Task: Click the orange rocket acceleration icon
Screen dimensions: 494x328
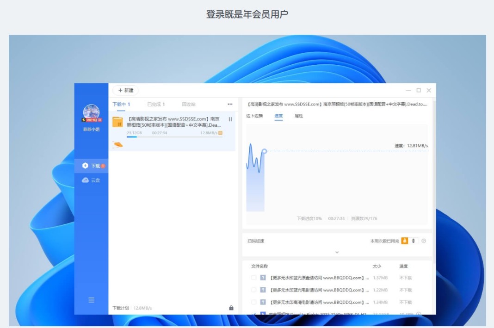Action: [x=405, y=241]
